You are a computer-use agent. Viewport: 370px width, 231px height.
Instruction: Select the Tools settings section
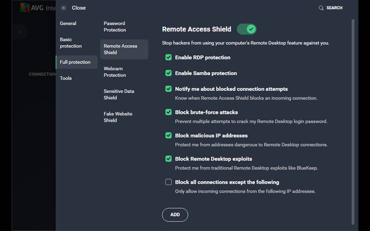tap(66, 78)
